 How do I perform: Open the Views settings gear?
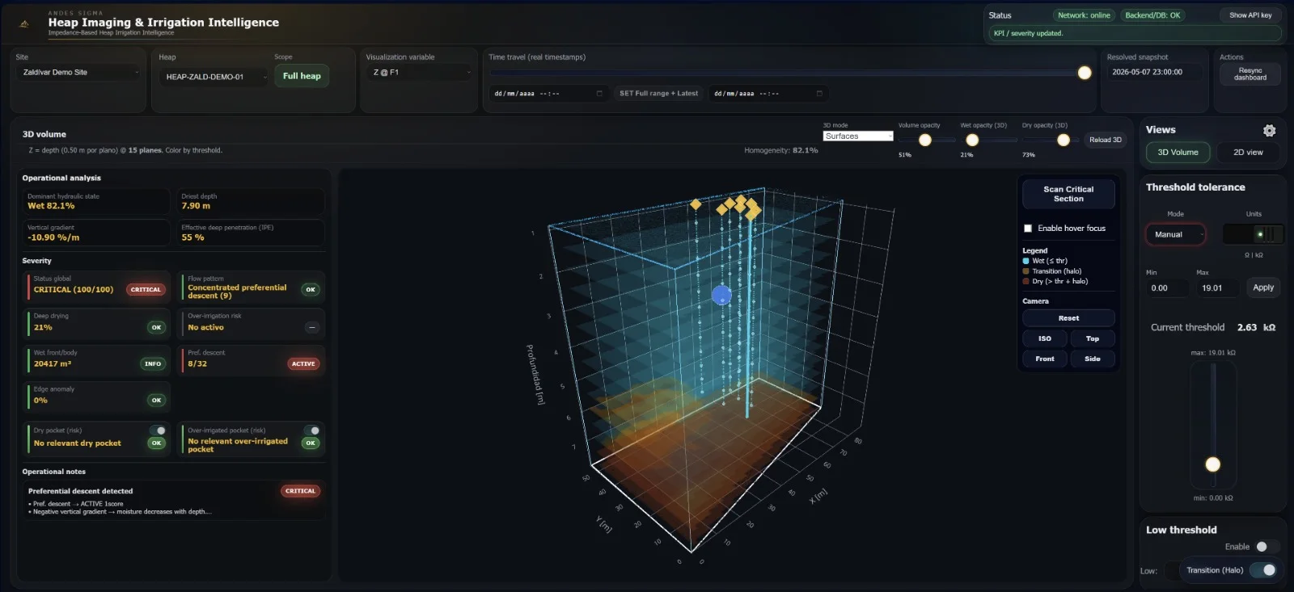click(x=1269, y=130)
